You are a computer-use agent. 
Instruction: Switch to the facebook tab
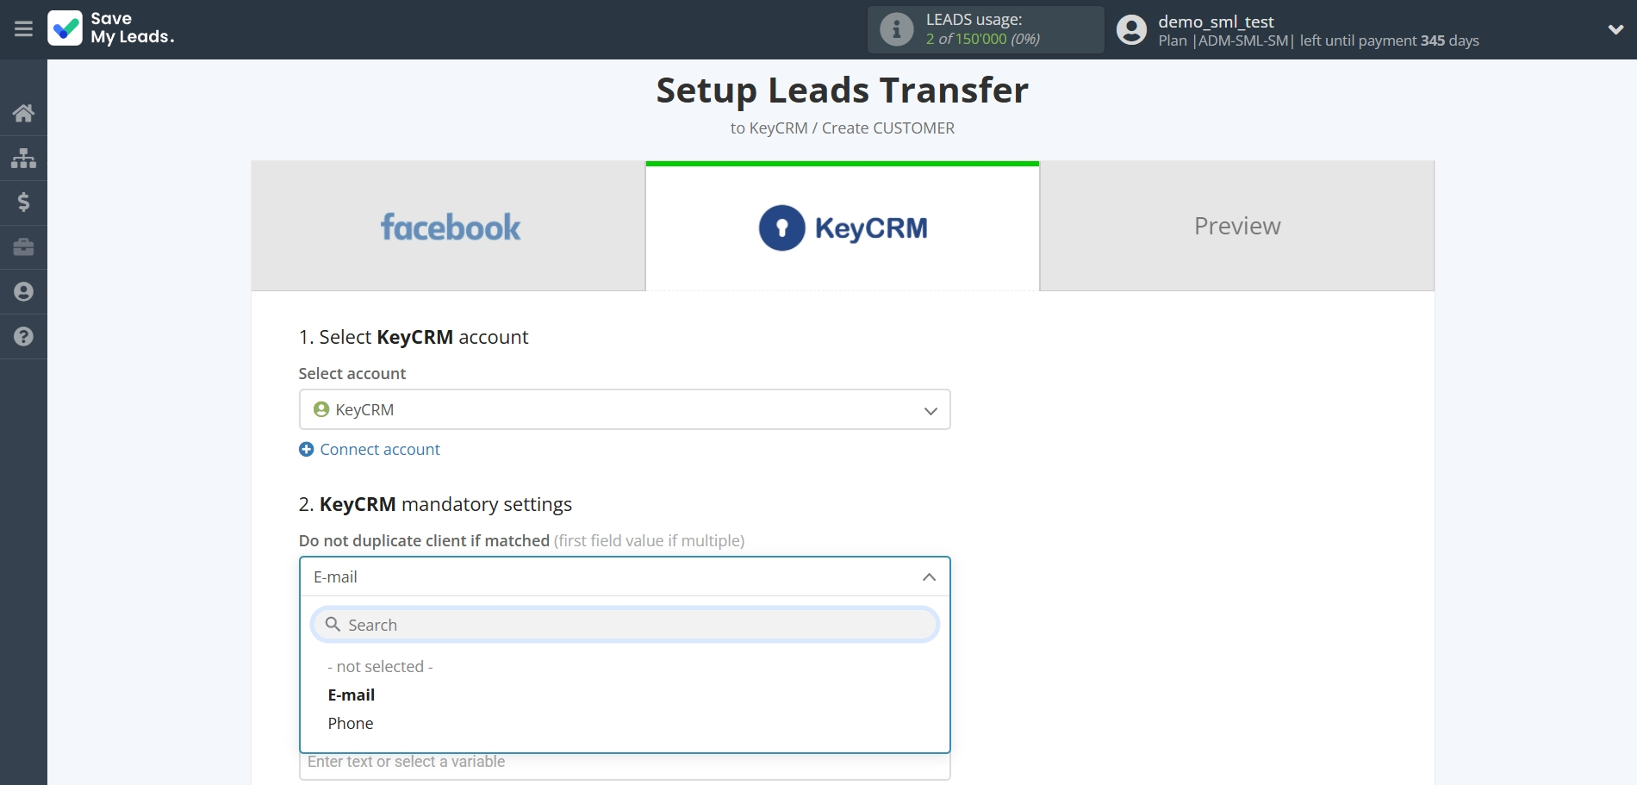[x=449, y=226]
